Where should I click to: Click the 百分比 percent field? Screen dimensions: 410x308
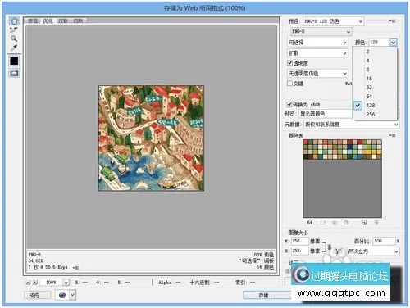(x=384, y=241)
